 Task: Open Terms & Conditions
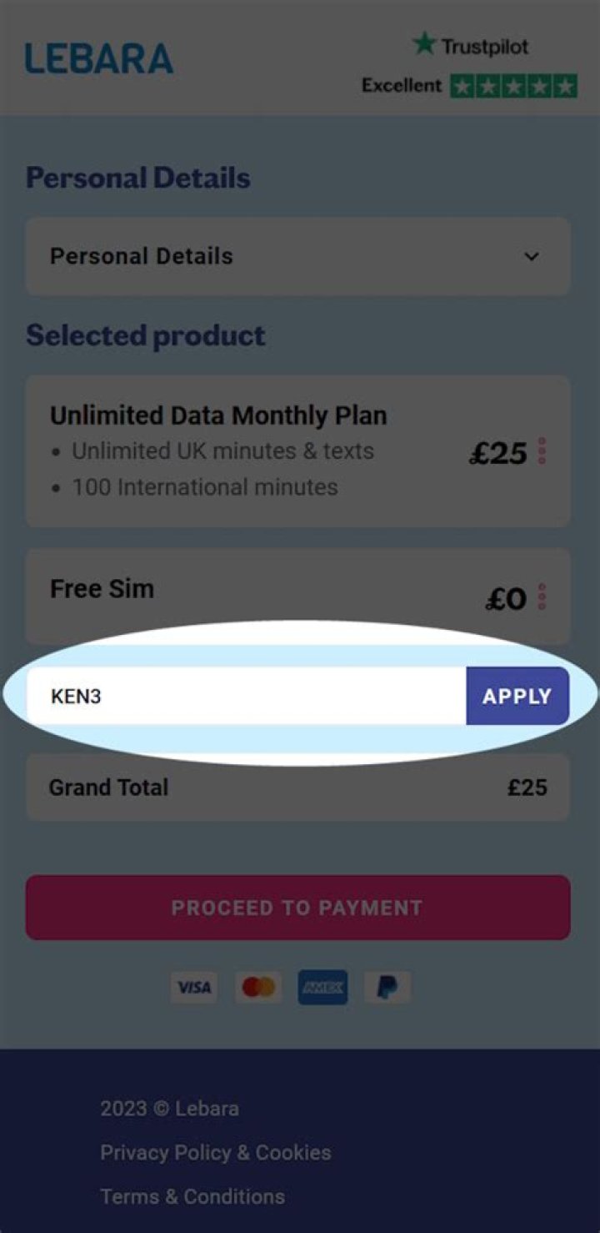pos(192,1196)
